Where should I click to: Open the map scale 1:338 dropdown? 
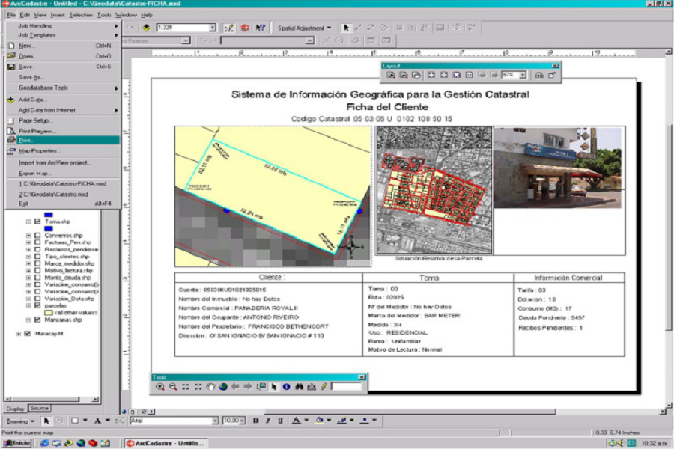point(213,28)
